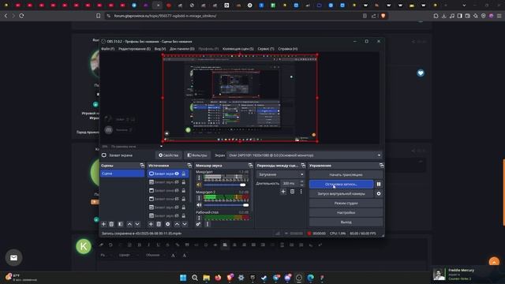The image size is (505, 284).
Task: Open Фильтры for the selected source
Action: (x=197, y=155)
